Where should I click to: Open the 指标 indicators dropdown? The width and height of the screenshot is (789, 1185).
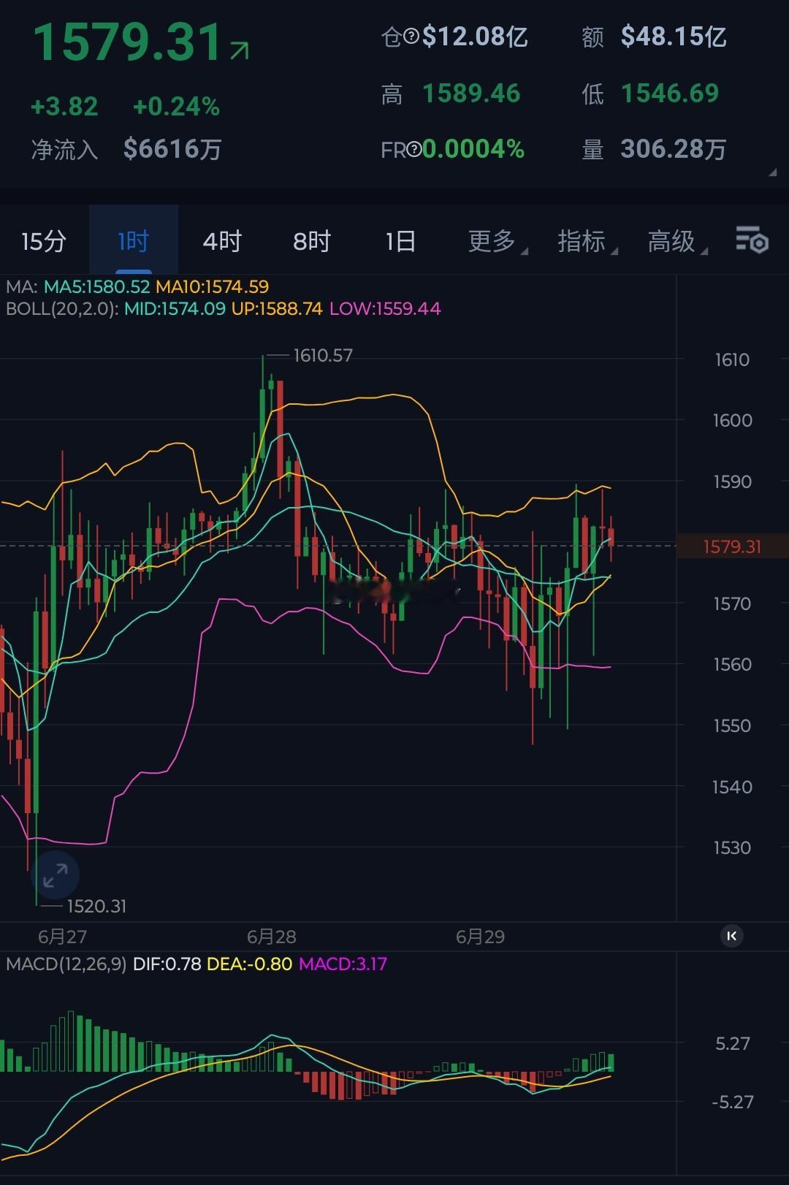click(587, 240)
